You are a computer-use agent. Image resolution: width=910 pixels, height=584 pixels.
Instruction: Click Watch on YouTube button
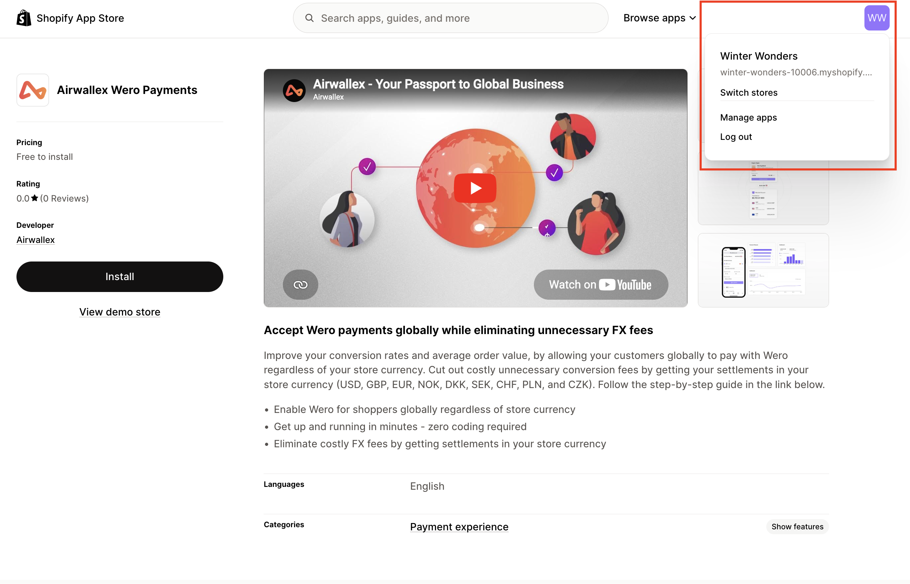tap(601, 284)
